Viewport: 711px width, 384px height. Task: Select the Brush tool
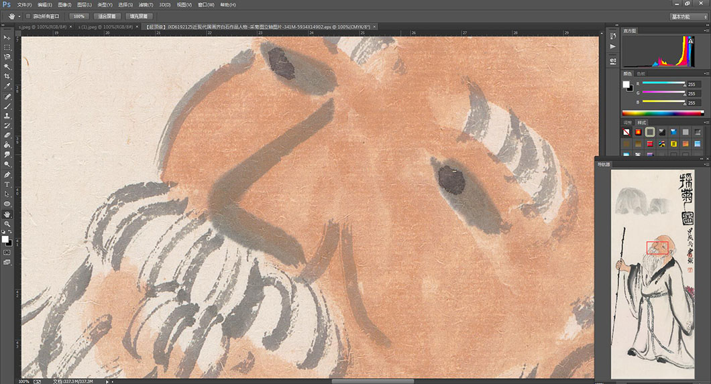(7, 107)
